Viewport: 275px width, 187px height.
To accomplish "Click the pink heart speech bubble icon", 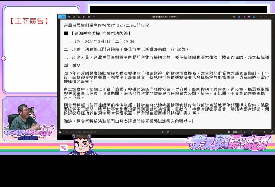I will click(64, 148).
